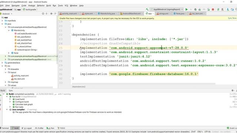Click the firebase-core dependency warning message
This screenshot has width=237, height=133.
67,112
